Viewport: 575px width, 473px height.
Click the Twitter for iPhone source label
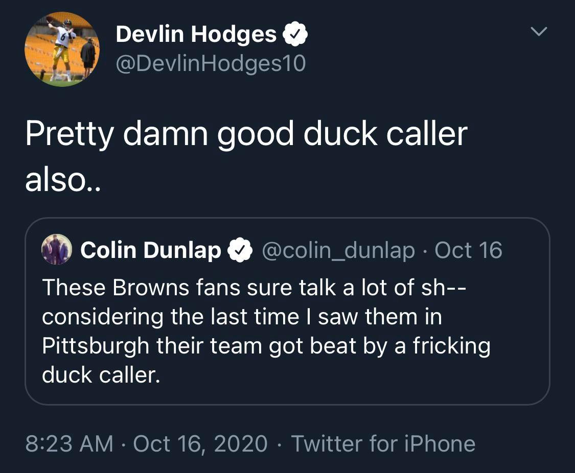(383, 443)
